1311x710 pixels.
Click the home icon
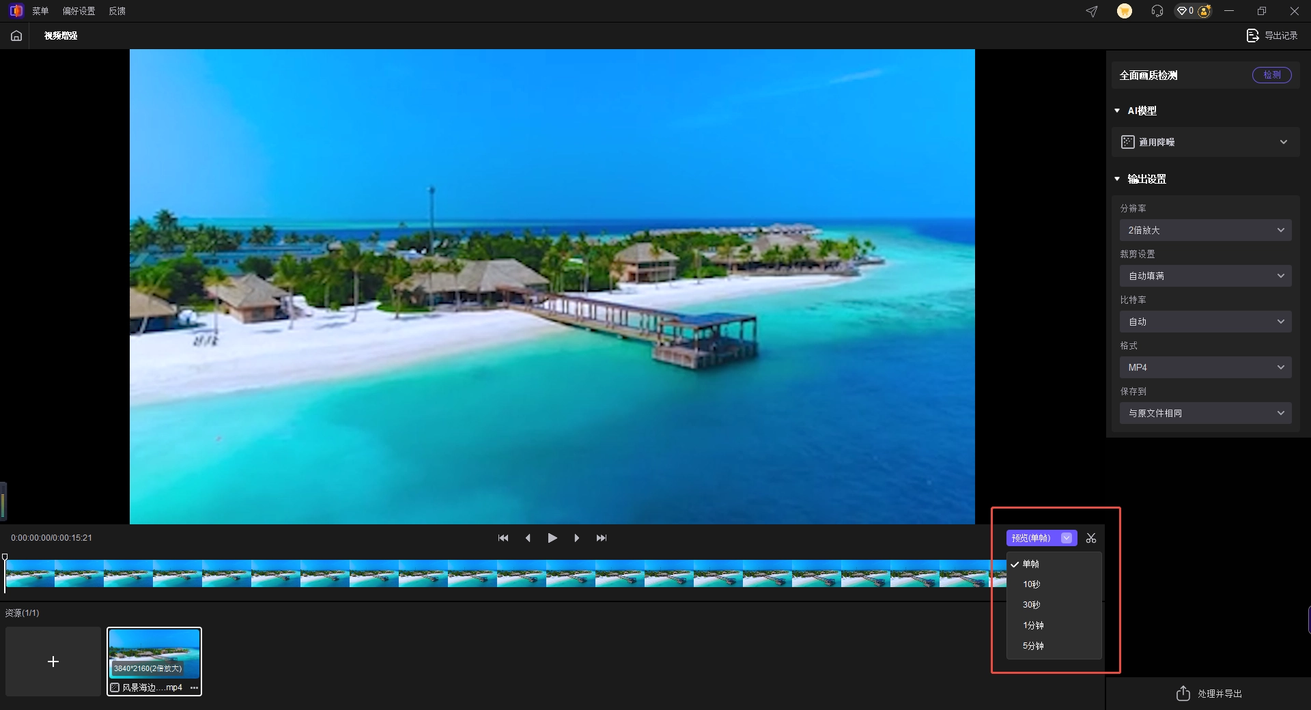pyautogui.click(x=16, y=35)
